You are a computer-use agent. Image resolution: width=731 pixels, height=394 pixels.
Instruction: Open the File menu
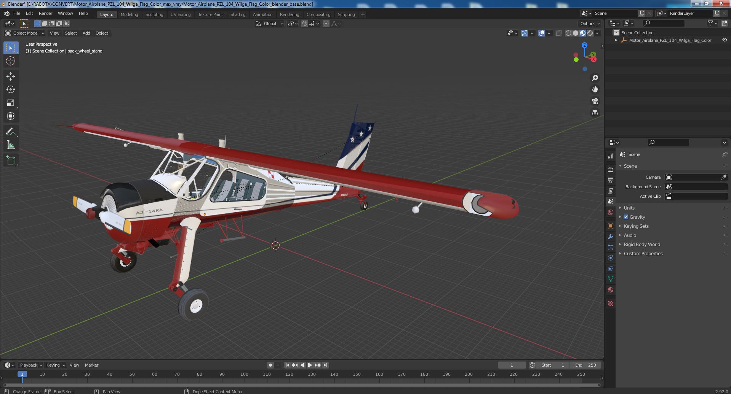[17, 13]
